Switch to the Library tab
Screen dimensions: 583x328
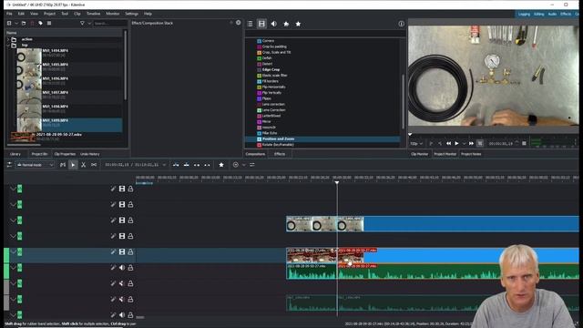pyautogui.click(x=15, y=154)
